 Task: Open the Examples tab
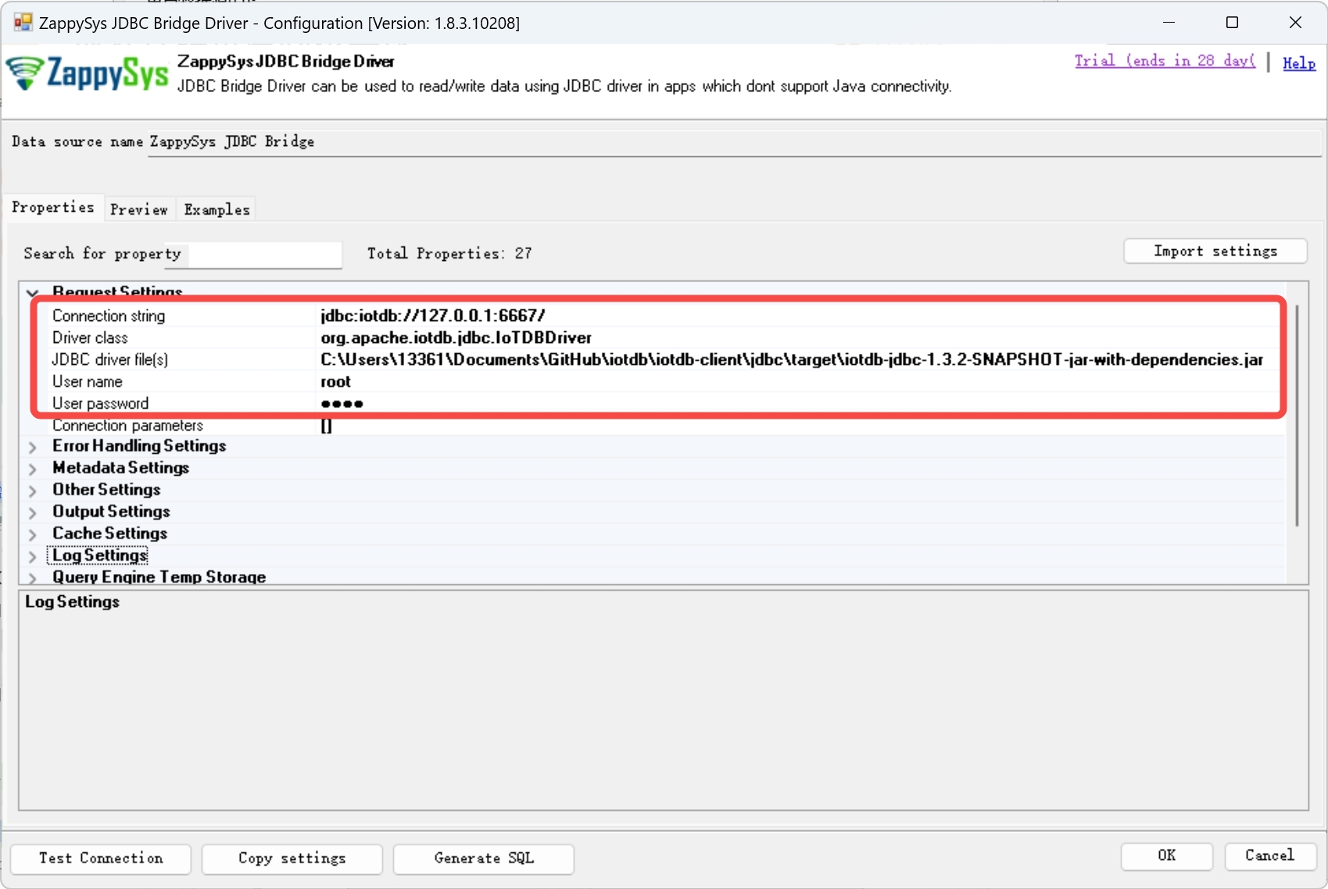(x=217, y=209)
